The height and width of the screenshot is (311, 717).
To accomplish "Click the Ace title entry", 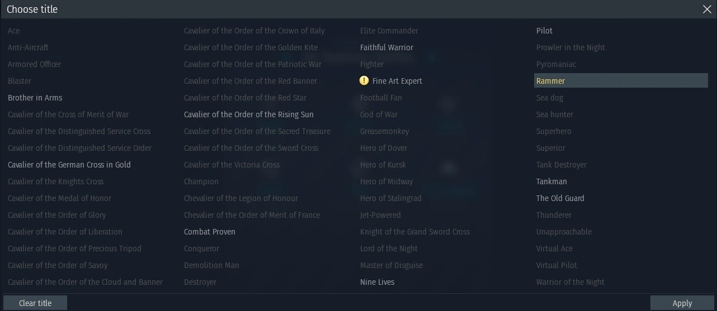I will coord(13,31).
